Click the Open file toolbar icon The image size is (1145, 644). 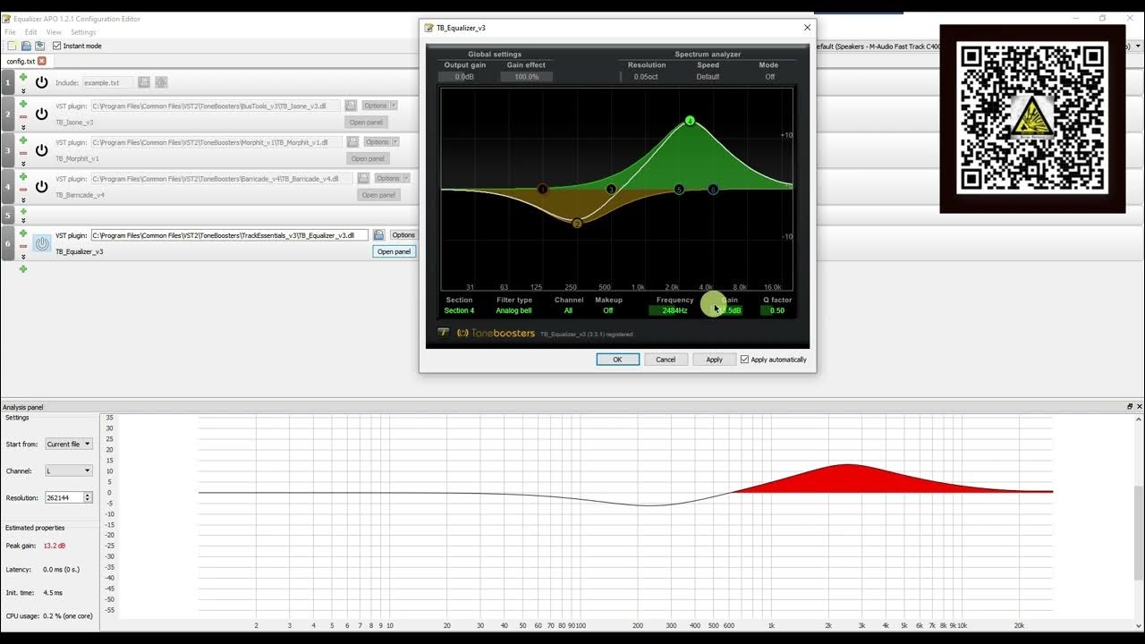click(26, 46)
